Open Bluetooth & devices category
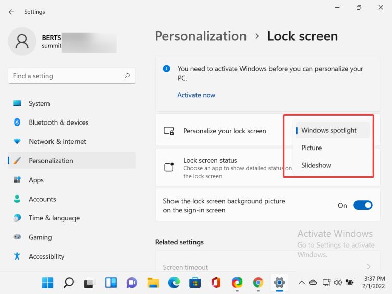 [72, 122]
